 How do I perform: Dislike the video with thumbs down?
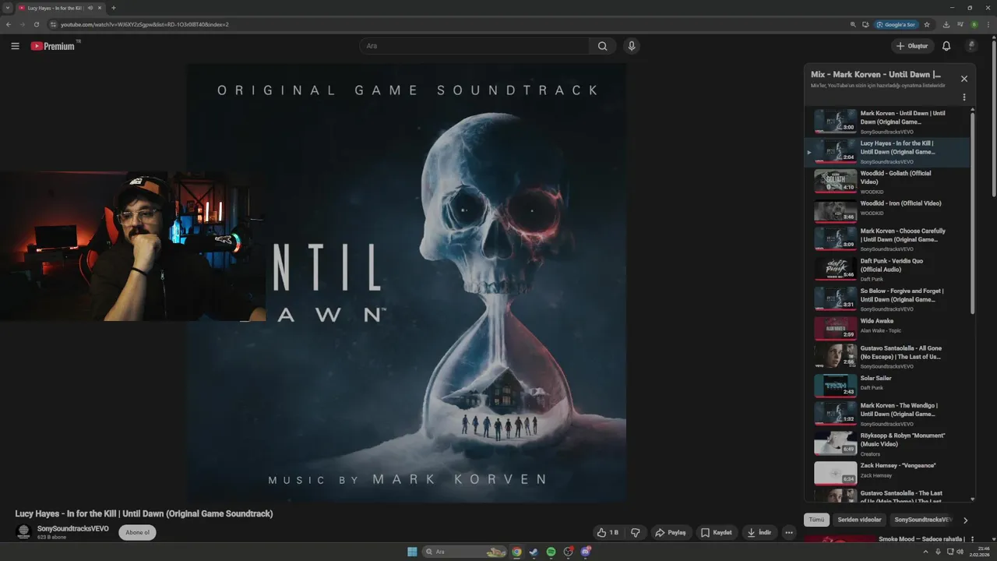636,532
